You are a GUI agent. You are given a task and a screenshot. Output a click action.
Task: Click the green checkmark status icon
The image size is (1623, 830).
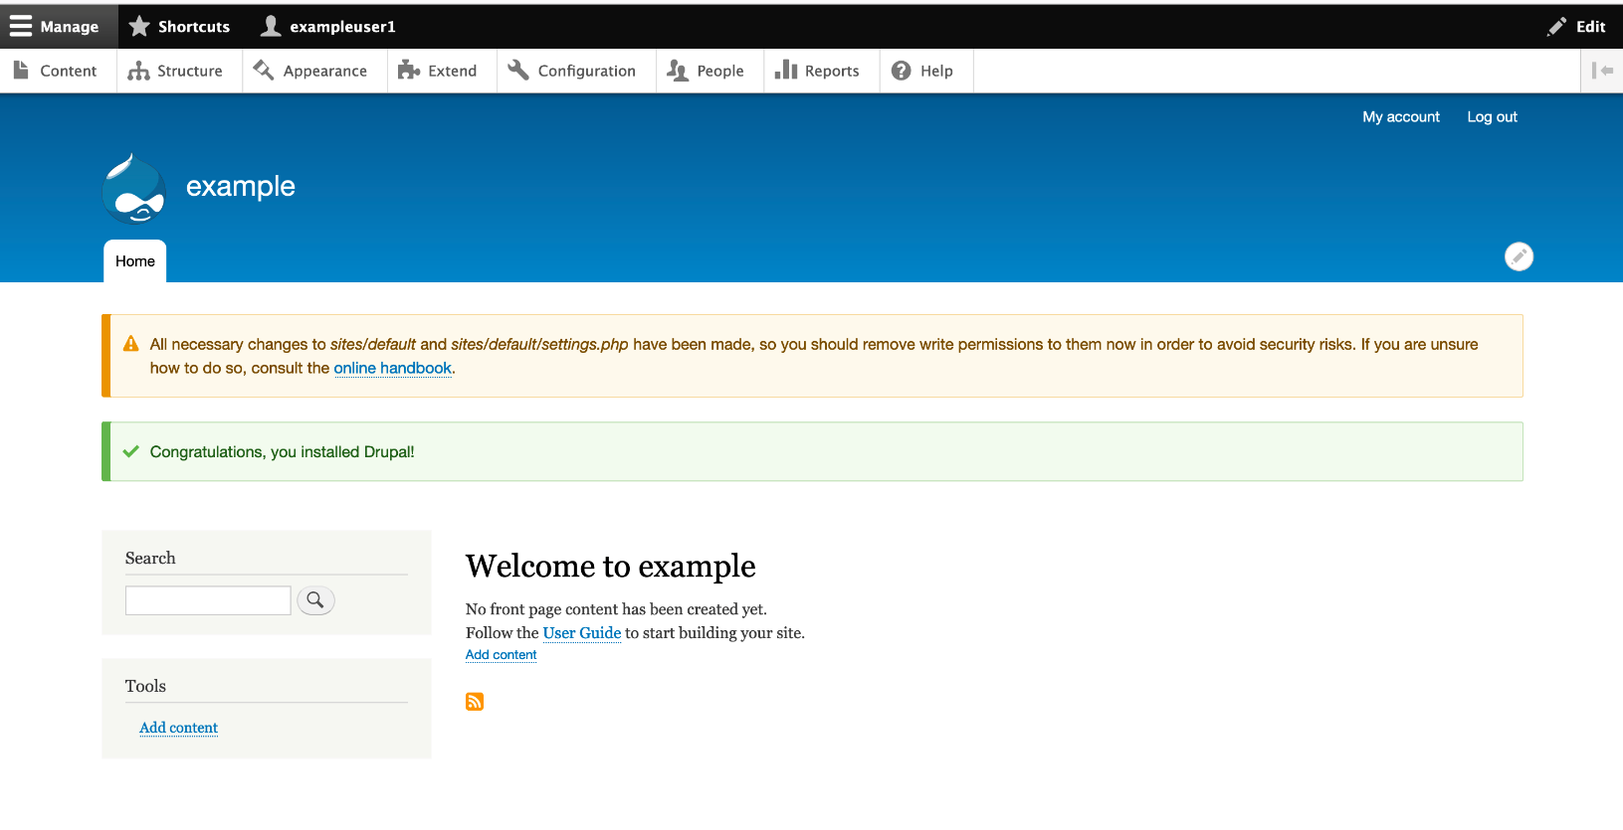(x=130, y=451)
